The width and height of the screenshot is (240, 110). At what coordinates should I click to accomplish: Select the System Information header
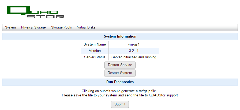point(120,36)
